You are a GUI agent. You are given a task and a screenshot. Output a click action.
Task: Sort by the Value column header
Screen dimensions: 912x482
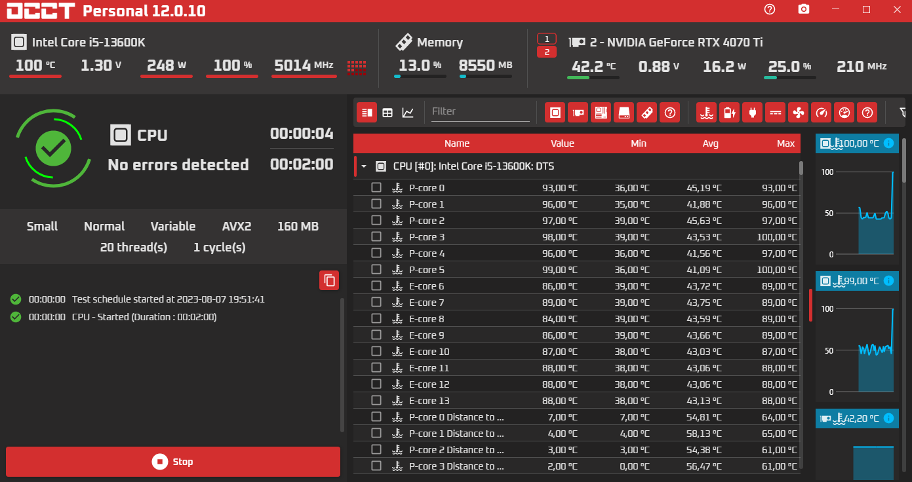(x=562, y=143)
